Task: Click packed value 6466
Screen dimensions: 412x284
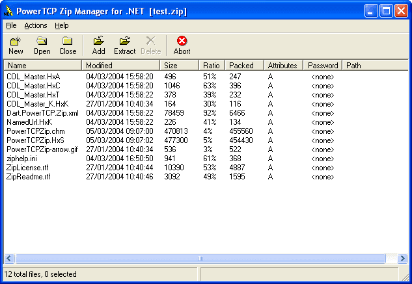Action: pyautogui.click(x=237, y=113)
